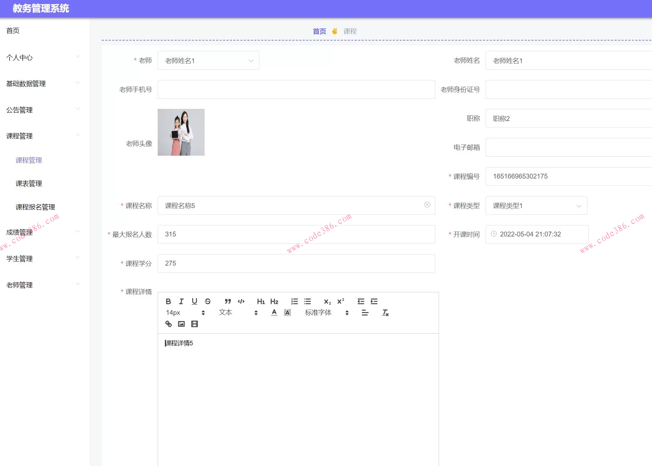Apply italic formatting in course details editor
This screenshot has height=466, width=652.
pos(181,301)
